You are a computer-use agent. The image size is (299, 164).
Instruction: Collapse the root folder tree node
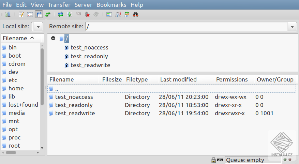53,38
